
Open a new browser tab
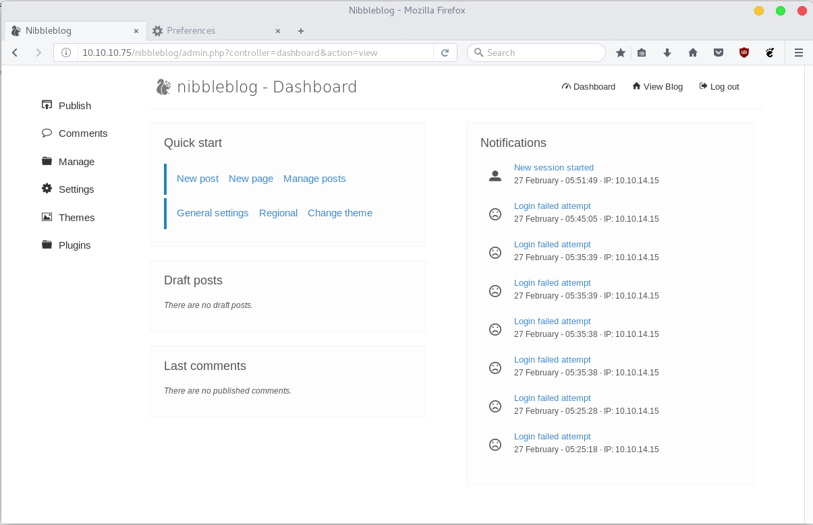(301, 30)
